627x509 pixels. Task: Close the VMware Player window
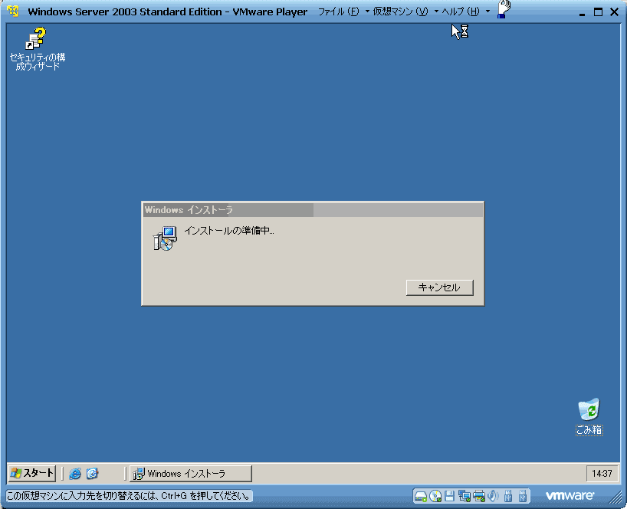pos(615,12)
